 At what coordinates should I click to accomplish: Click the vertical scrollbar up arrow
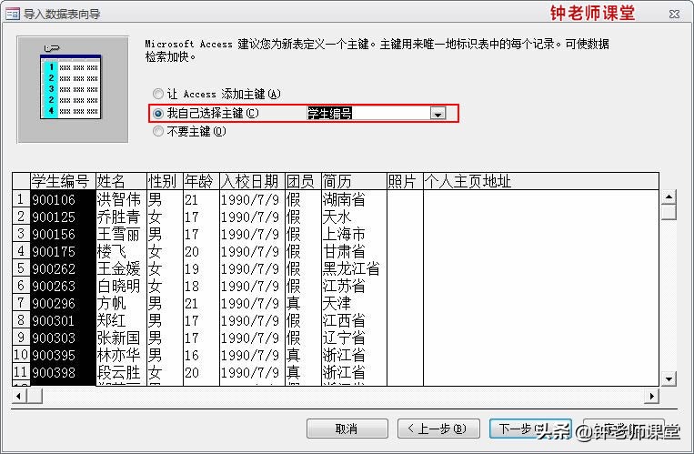point(669,197)
